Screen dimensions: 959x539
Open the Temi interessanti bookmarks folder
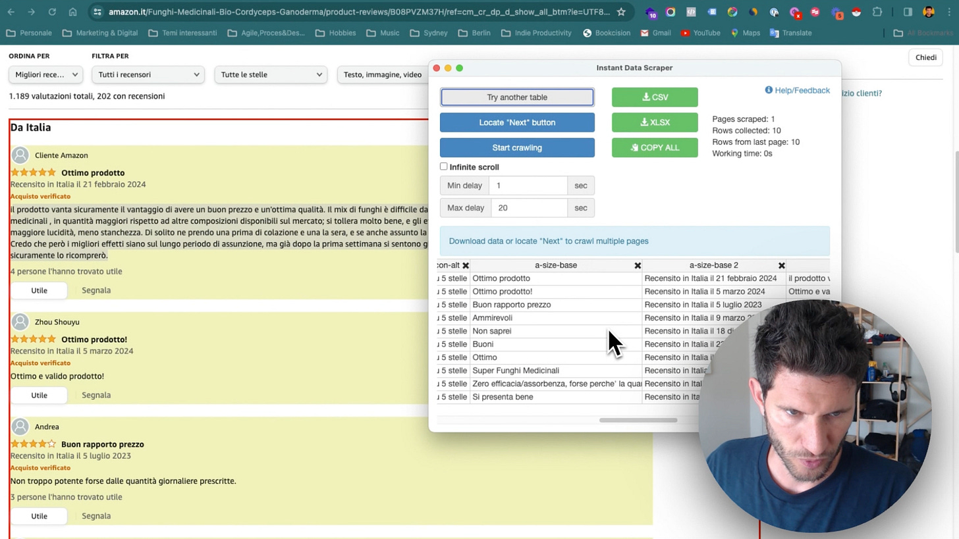(182, 33)
